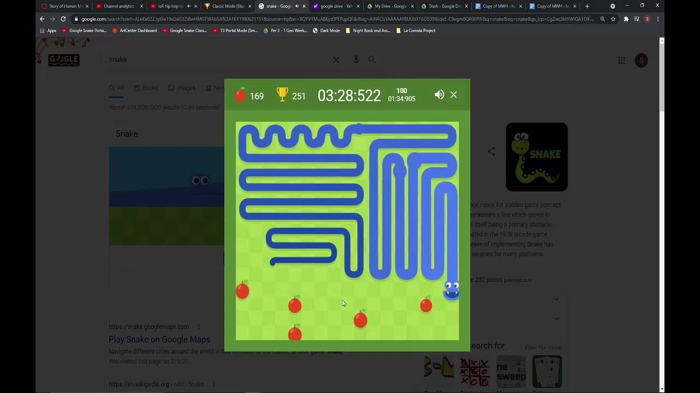Open 73 Portal Mode bookmark
The image size is (700, 393).
point(235,31)
